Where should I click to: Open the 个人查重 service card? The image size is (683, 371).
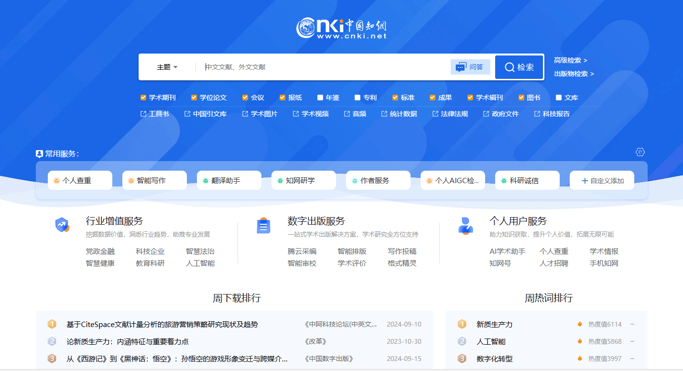(80, 180)
